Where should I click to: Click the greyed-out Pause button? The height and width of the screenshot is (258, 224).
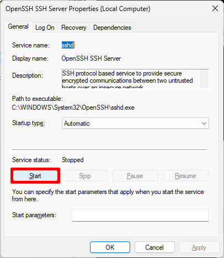(135, 176)
